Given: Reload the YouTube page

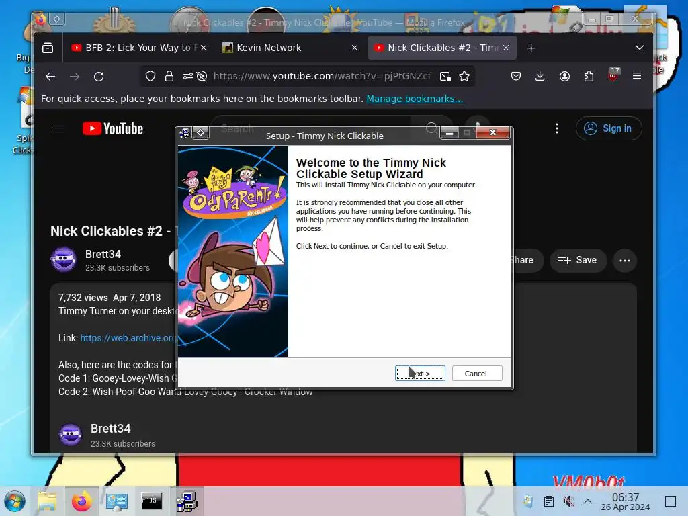Looking at the screenshot, I should coord(99,77).
